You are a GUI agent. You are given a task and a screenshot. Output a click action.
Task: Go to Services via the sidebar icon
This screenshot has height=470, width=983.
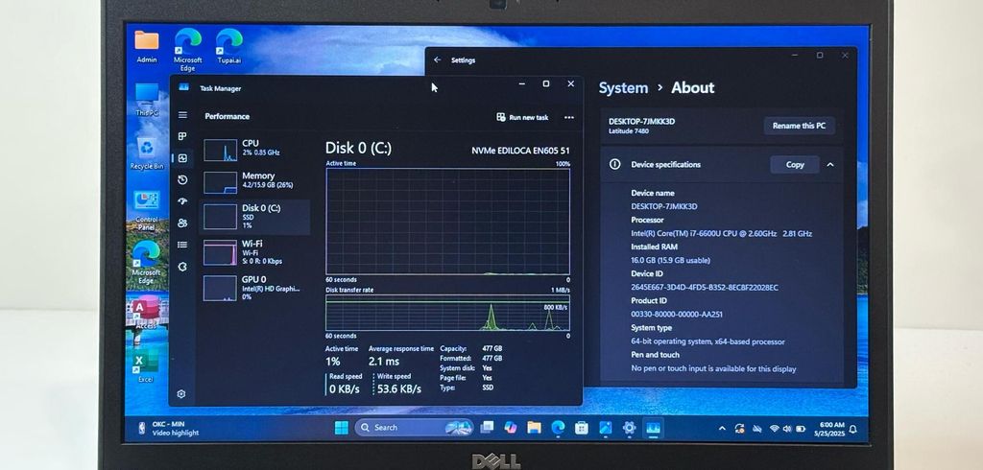click(182, 267)
